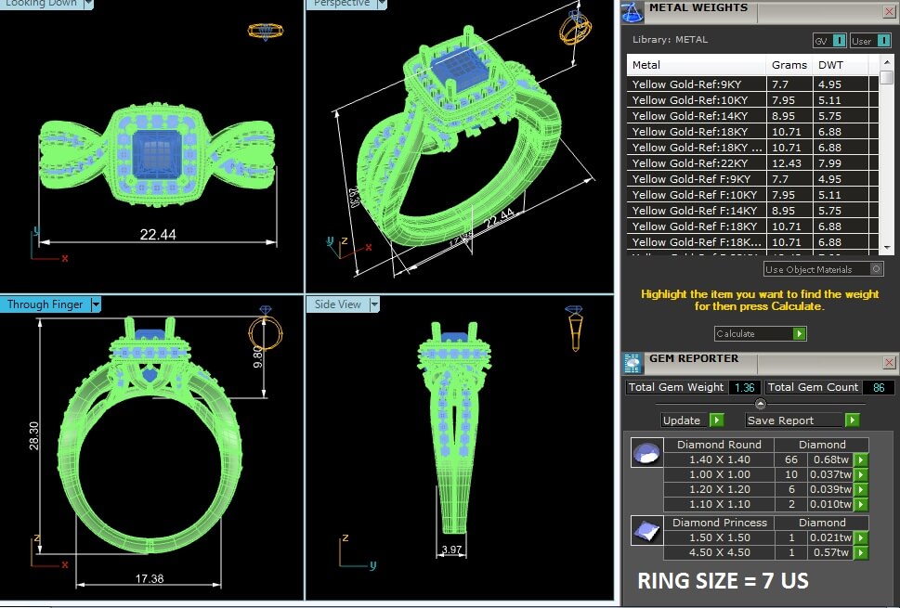900x608 pixels.
Task: Open the Side View viewport dropdown
Action: tap(374, 304)
